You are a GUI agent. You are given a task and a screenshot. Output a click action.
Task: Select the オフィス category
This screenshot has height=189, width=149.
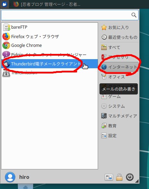pyautogui.click(x=119, y=77)
